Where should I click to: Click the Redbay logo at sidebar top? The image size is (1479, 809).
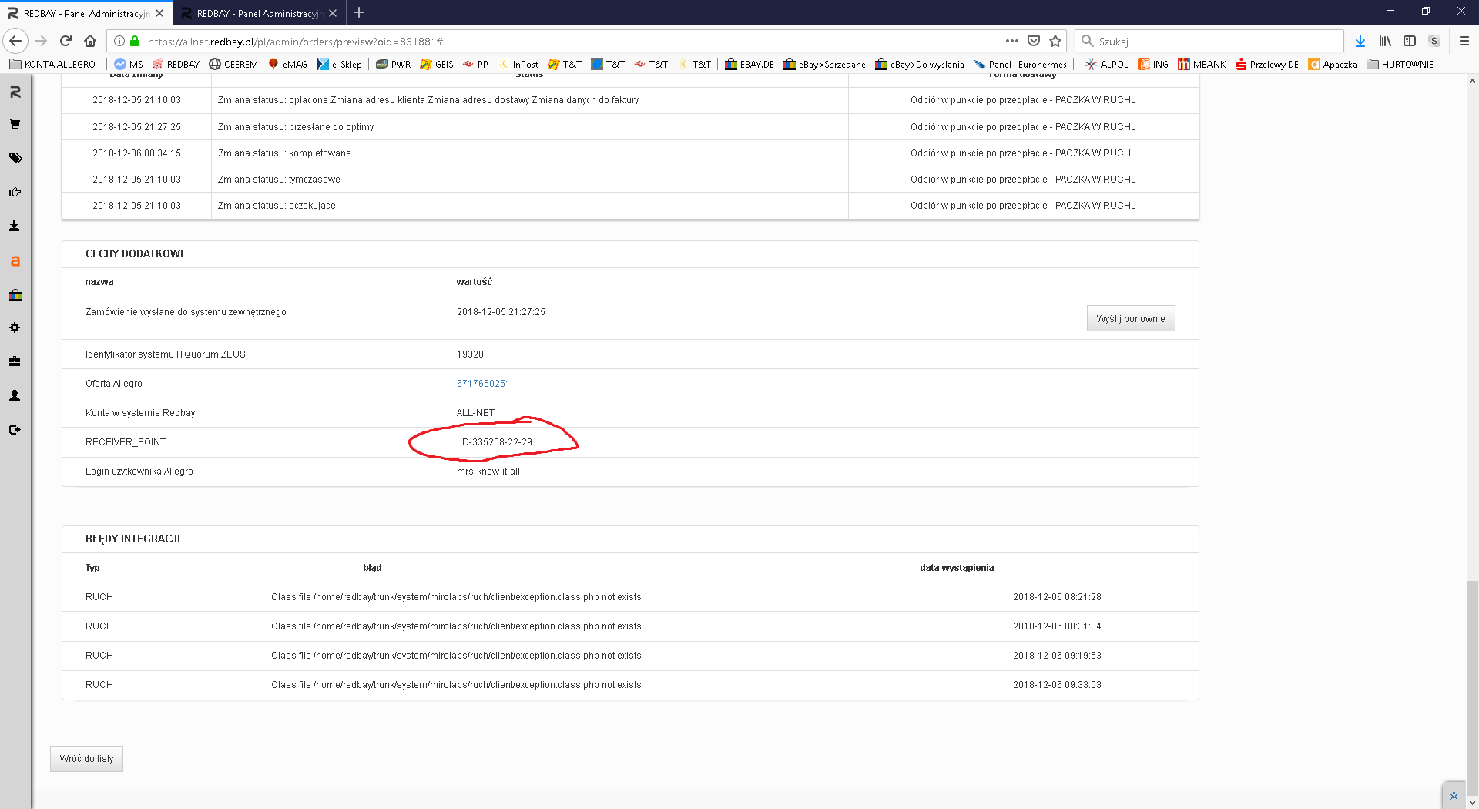[15, 92]
